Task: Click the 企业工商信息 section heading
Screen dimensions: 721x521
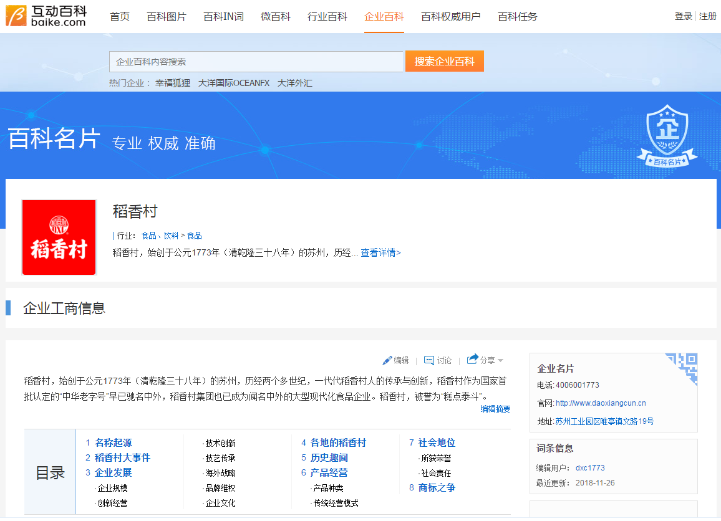Action: (64, 308)
